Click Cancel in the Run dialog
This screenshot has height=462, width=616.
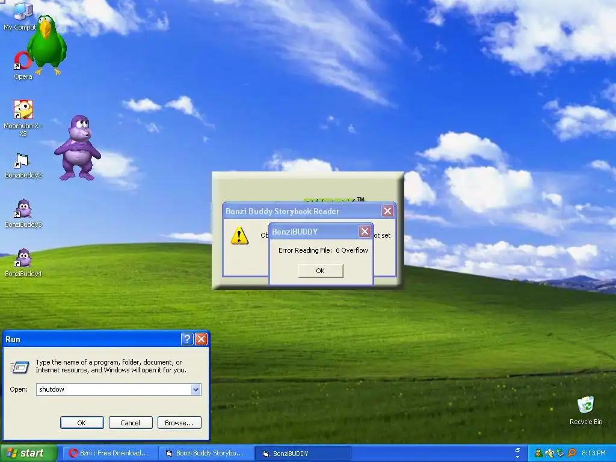point(131,423)
